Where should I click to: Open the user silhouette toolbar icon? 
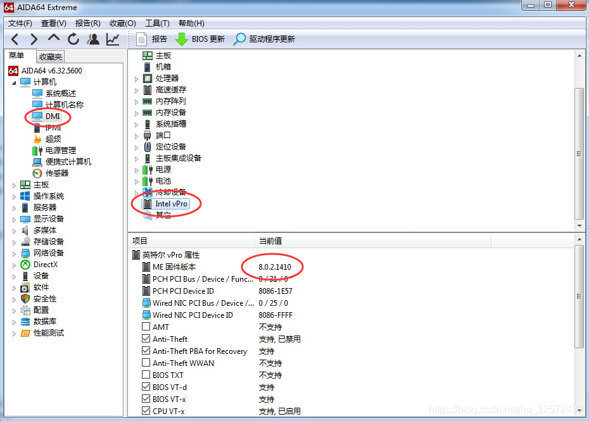pos(93,39)
